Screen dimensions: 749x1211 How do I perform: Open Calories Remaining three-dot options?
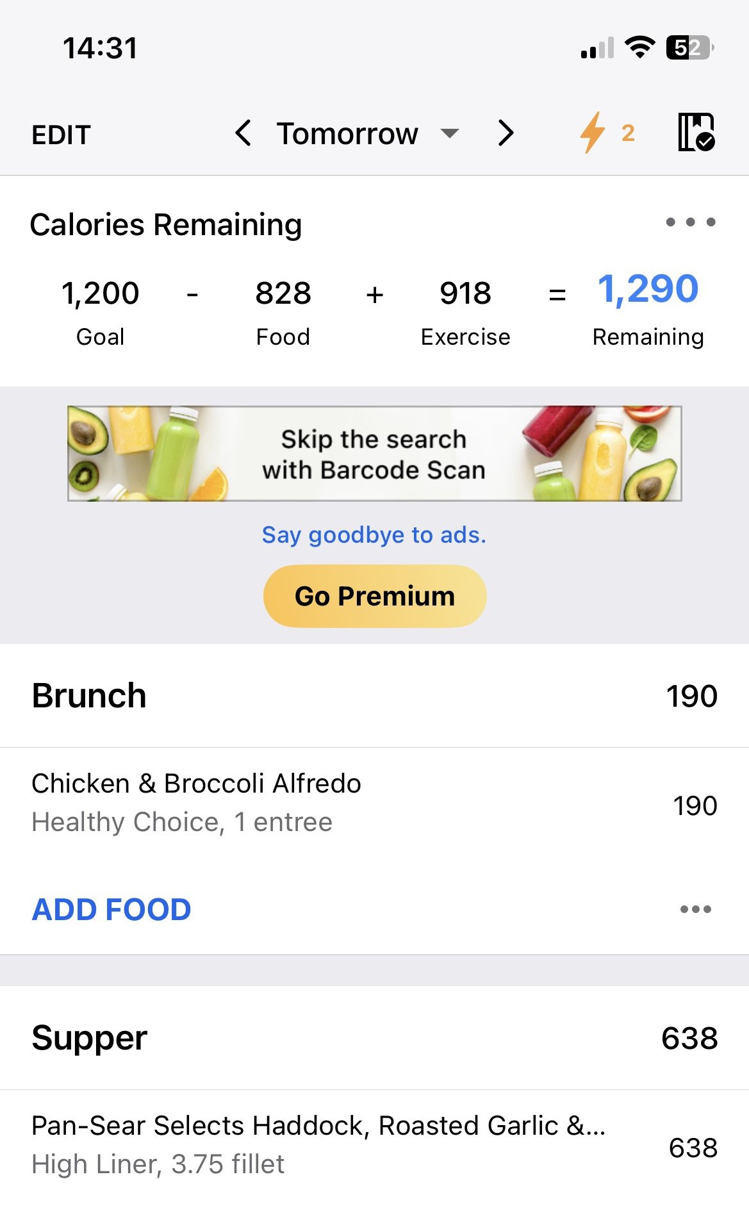coord(691,222)
